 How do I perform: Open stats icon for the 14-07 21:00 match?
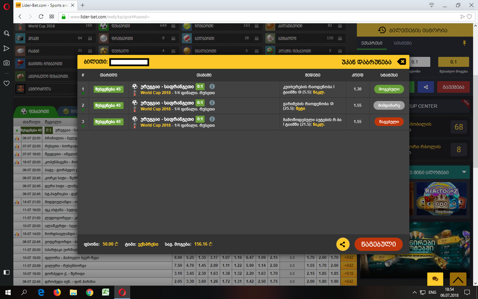(x=17, y=202)
